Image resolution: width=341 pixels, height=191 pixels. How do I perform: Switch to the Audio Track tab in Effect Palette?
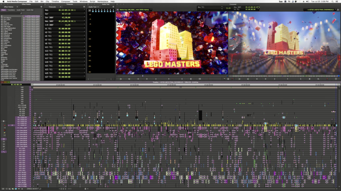(21, 10)
